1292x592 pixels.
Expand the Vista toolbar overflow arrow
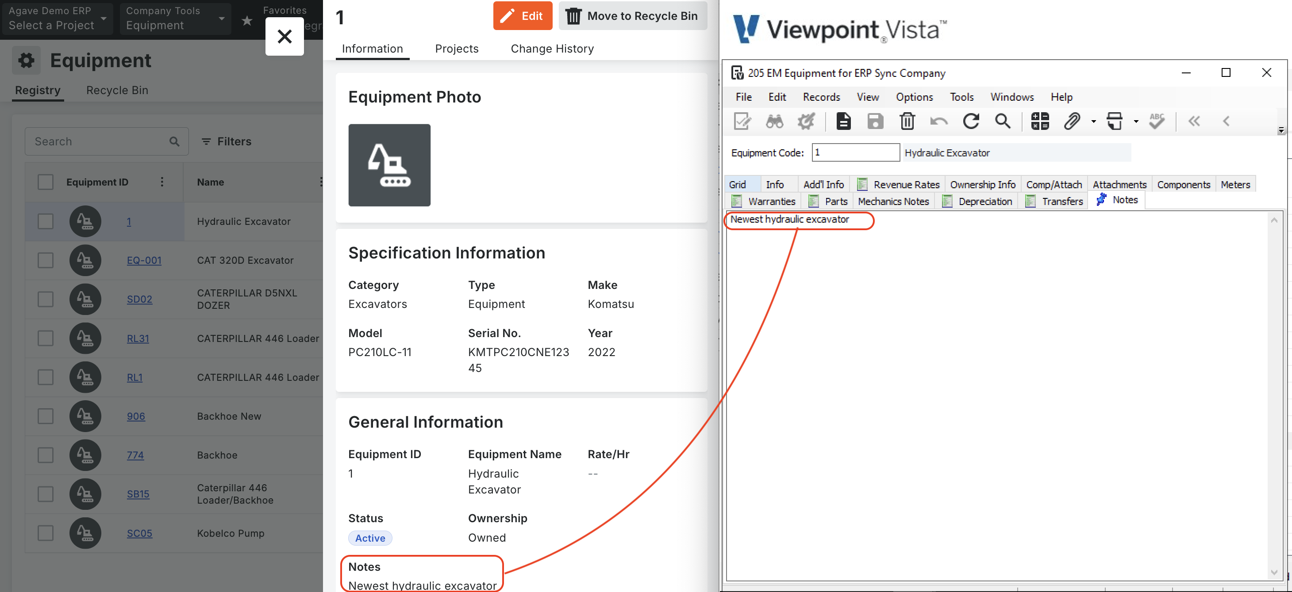(x=1281, y=130)
